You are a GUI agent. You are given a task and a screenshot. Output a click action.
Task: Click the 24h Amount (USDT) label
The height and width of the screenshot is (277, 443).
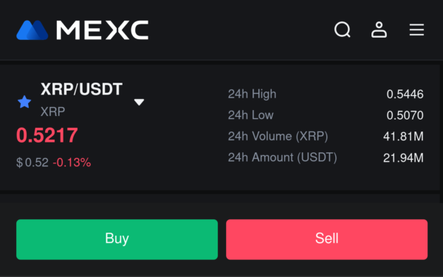(x=283, y=157)
